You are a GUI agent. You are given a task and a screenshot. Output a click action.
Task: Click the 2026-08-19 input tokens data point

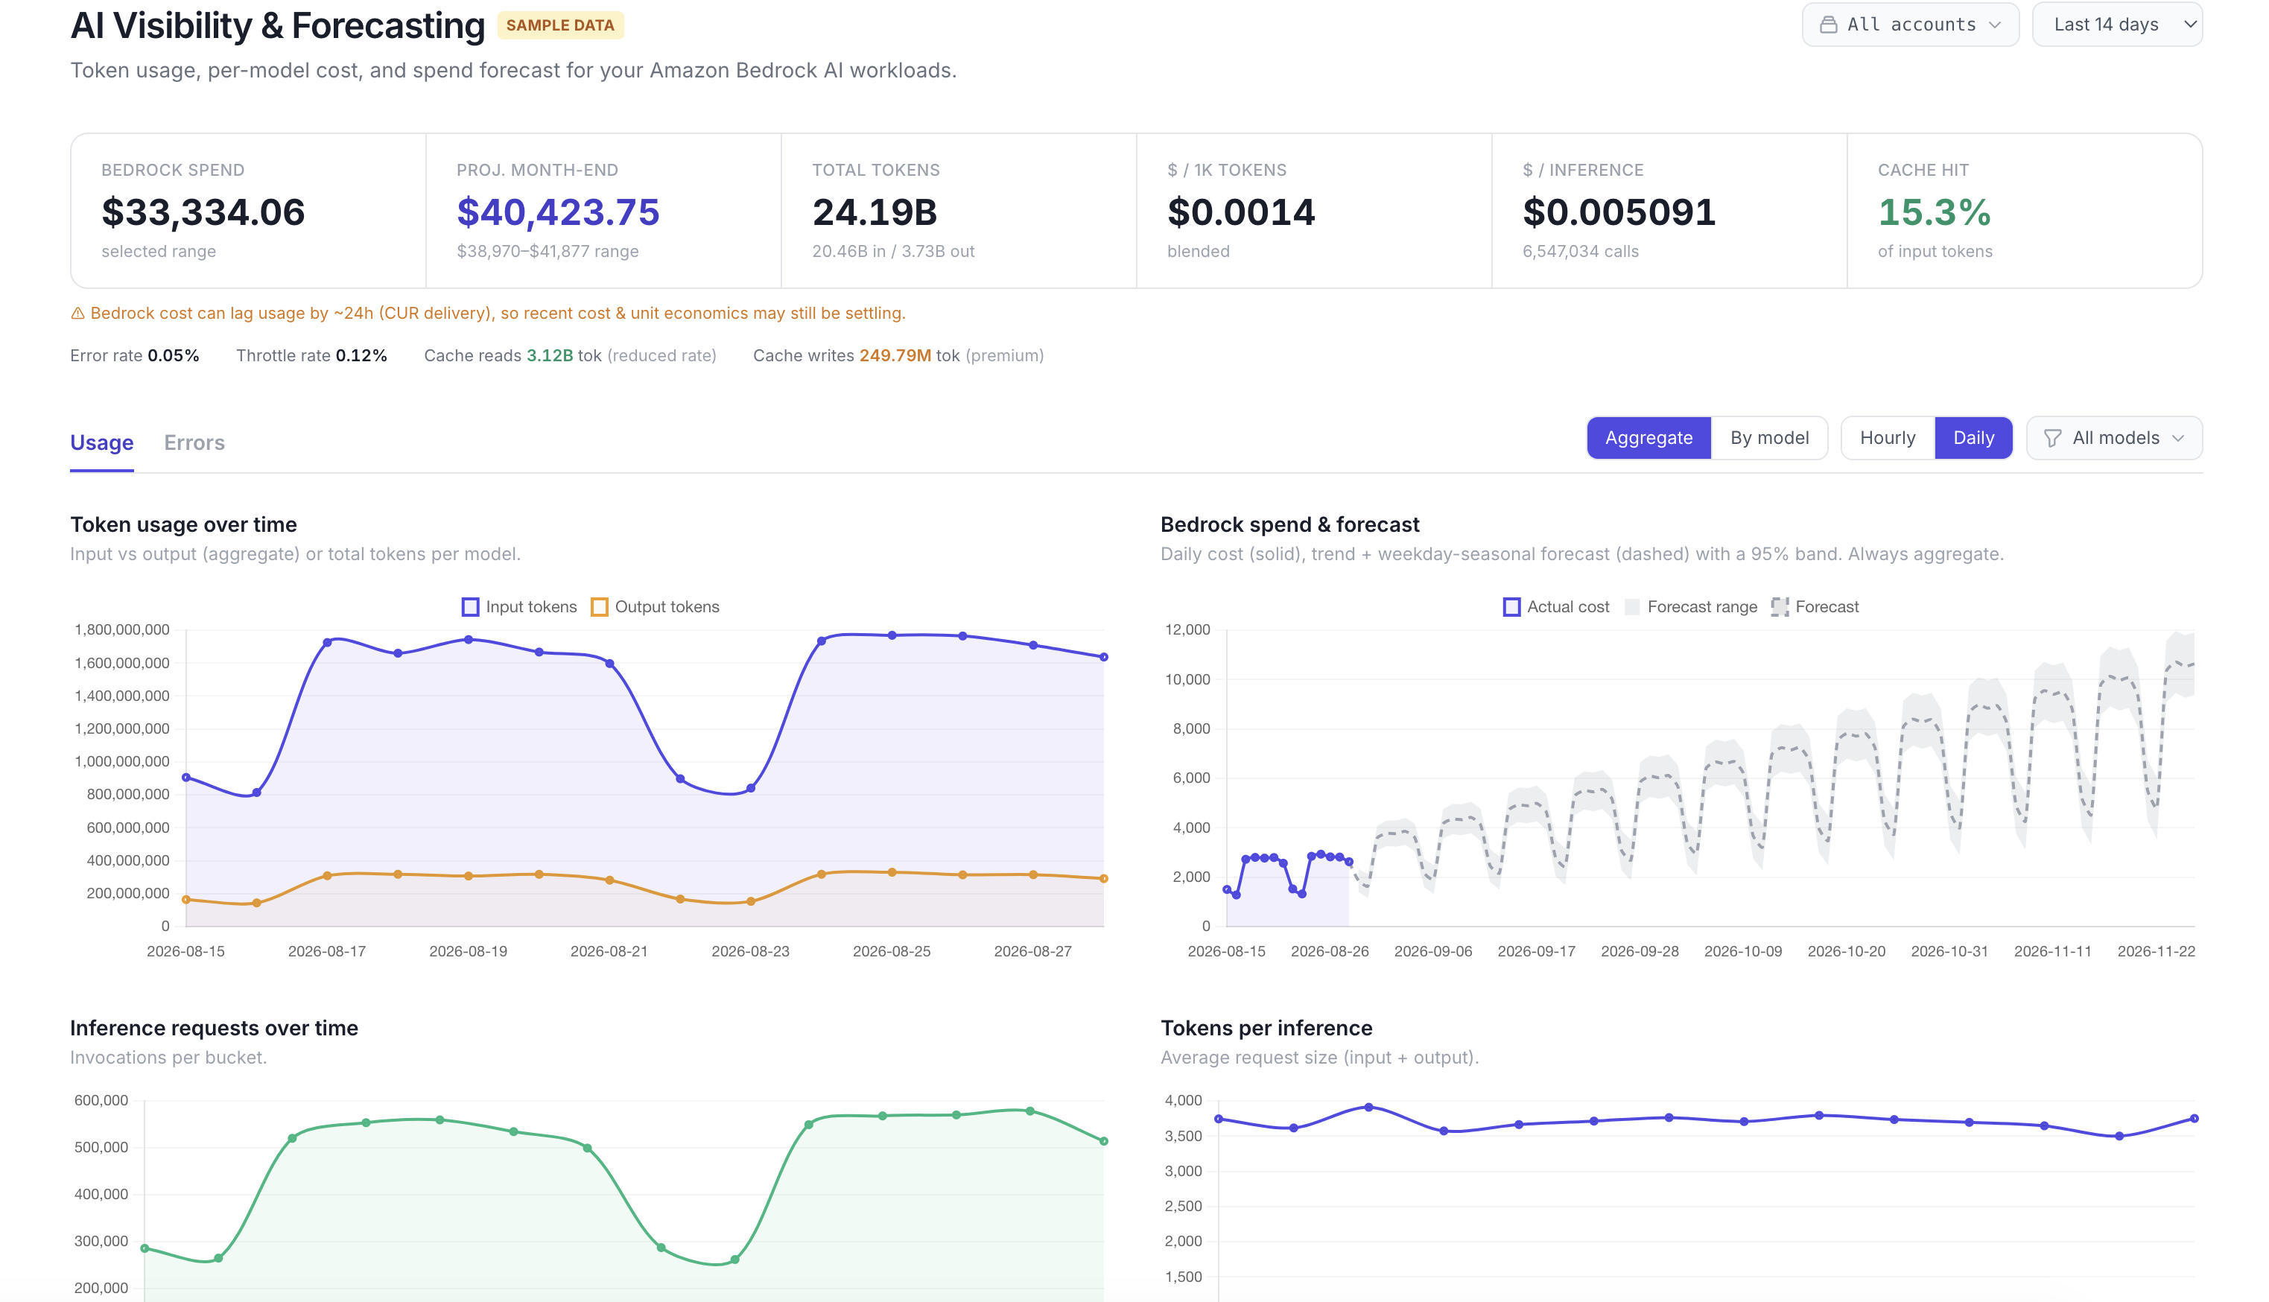(469, 641)
